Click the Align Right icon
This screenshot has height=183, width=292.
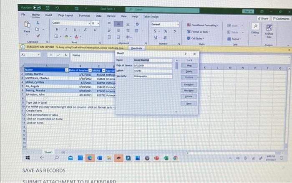click(x=128, y=30)
